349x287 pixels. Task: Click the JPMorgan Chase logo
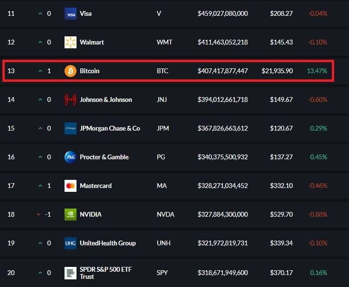click(x=70, y=129)
